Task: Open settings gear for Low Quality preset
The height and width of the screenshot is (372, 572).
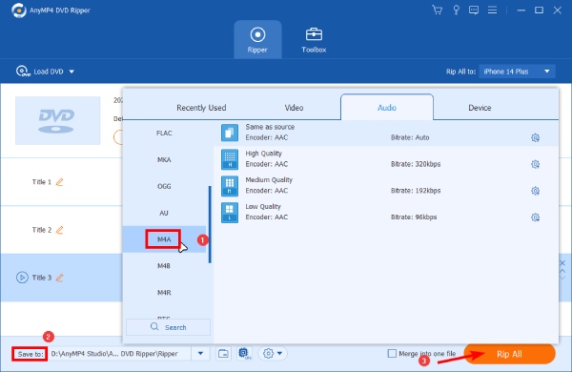Action: click(x=535, y=217)
